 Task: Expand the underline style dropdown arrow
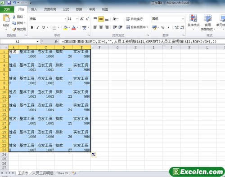(47, 27)
